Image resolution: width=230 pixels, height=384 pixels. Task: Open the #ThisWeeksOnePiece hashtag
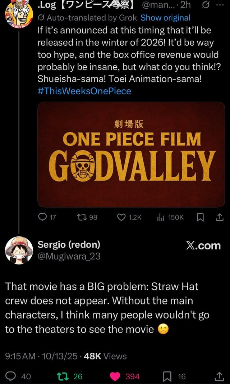pos(84,91)
